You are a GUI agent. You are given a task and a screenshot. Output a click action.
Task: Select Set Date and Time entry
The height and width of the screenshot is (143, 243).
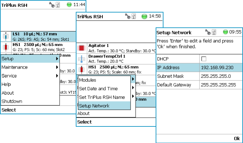104,89
